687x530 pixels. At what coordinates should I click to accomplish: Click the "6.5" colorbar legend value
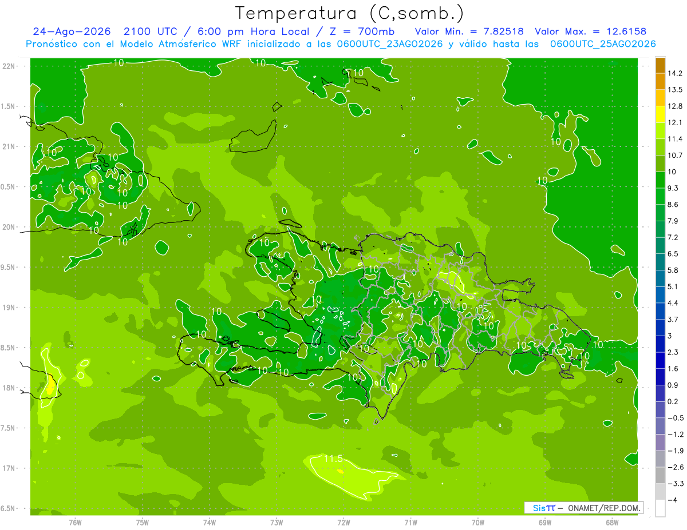(x=673, y=254)
